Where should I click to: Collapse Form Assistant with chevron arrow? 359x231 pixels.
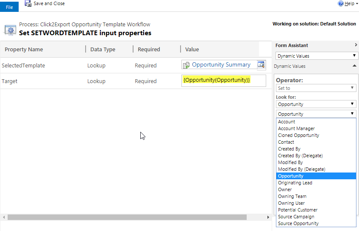point(356,45)
